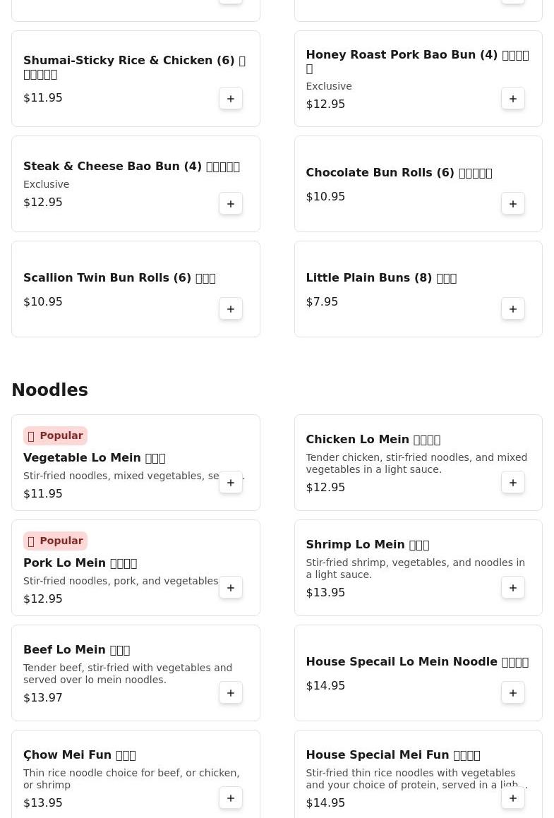Add Beef Lo Mein to cart

231,693
